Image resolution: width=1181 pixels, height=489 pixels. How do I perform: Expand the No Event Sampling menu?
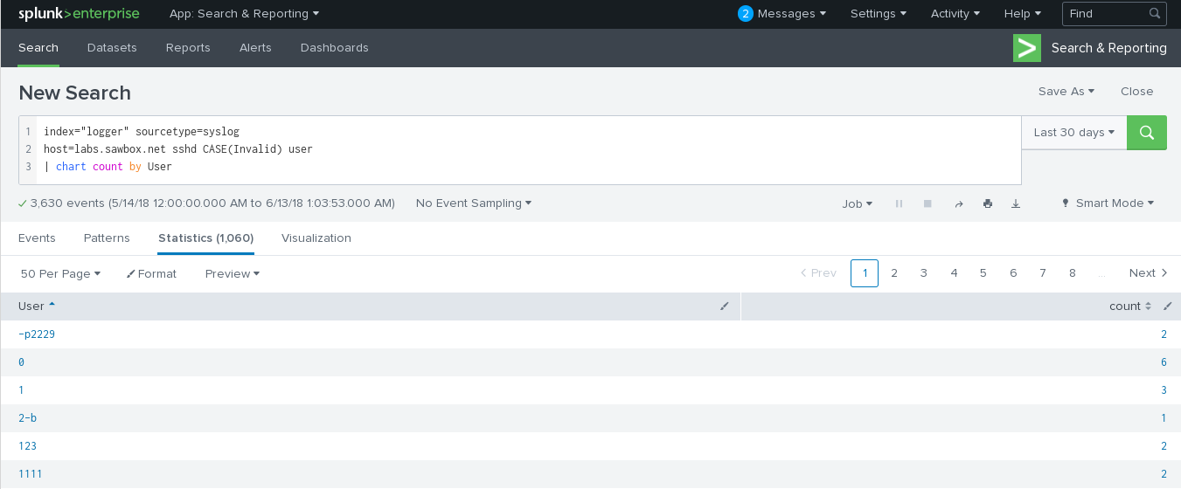pyautogui.click(x=474, y=203)
